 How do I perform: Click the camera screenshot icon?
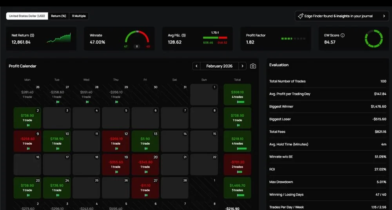coord(253,66)
